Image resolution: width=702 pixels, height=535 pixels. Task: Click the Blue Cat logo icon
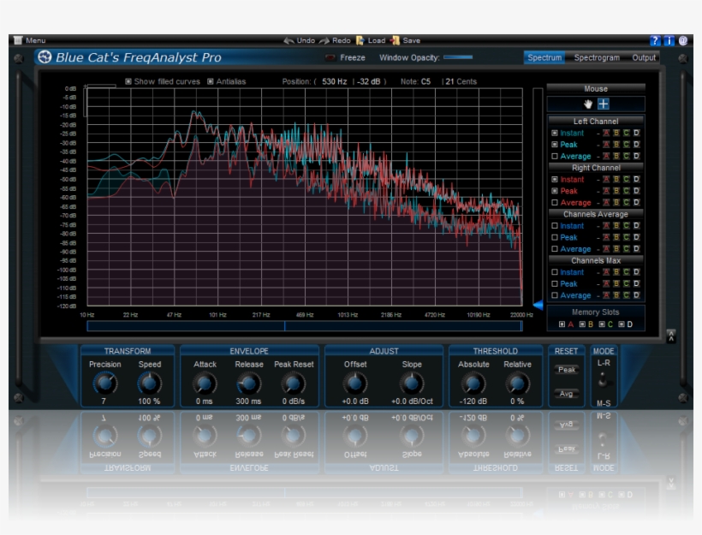click(x=45, y=56)
